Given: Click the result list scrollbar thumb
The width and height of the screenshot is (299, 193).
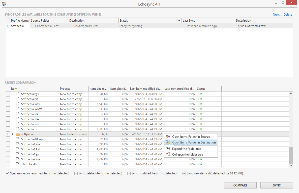Looking at the screenshot, I should point(291,155).
